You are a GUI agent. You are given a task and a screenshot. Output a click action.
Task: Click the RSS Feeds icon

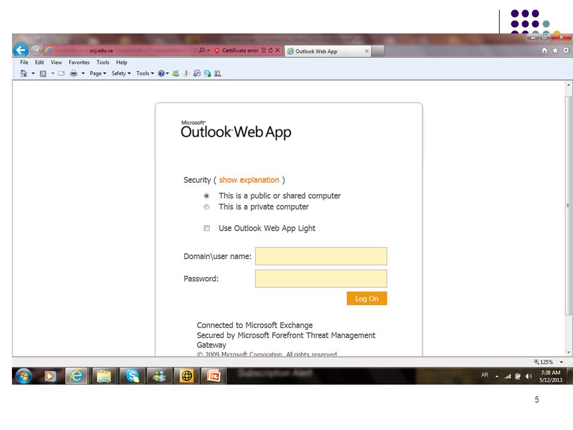pos(43,73)
